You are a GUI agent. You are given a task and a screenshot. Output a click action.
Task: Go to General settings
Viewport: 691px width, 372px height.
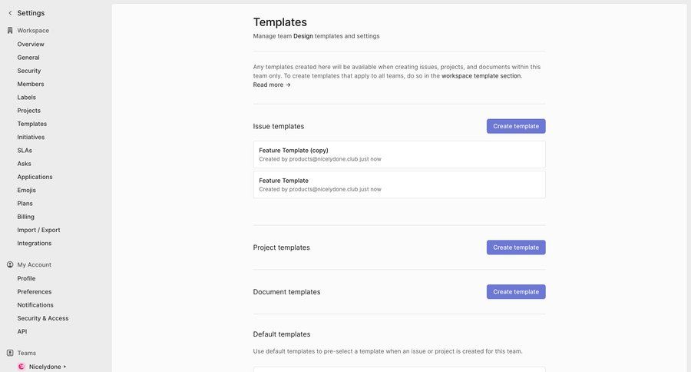[x=28, y=58]
